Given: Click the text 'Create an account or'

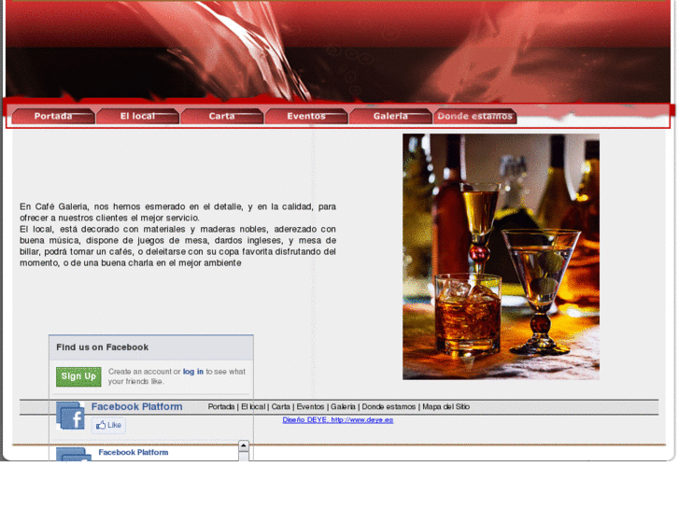Looking at the screenshot, I should click(144, 372).
